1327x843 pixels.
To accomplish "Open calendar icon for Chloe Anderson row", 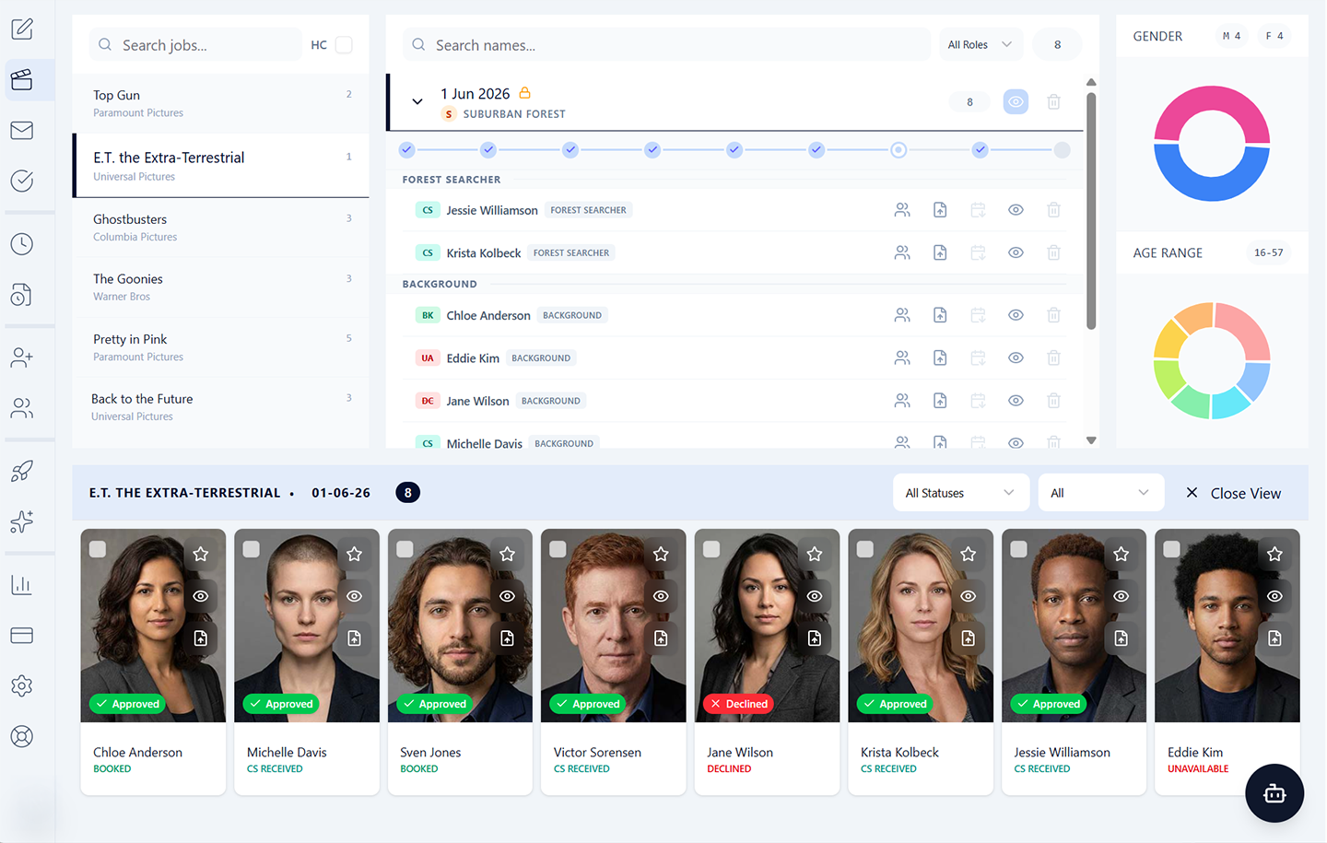I will coord(978,315).
